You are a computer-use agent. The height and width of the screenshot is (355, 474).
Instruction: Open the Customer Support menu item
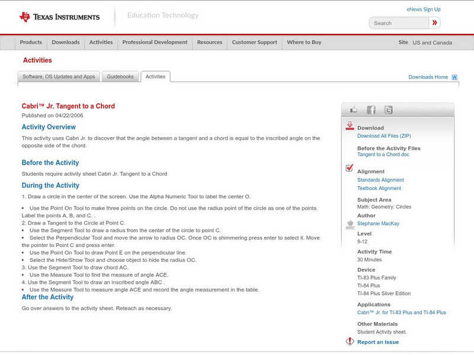254,43
